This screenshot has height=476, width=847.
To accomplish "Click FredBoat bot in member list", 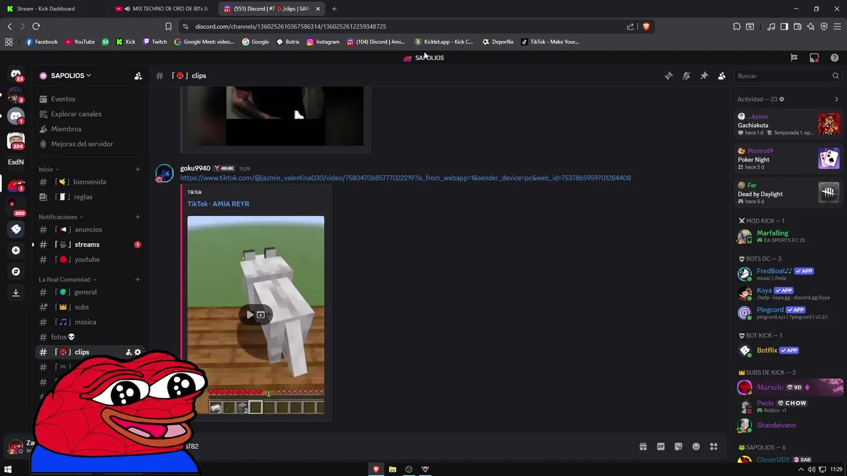I will coord(788,274).
